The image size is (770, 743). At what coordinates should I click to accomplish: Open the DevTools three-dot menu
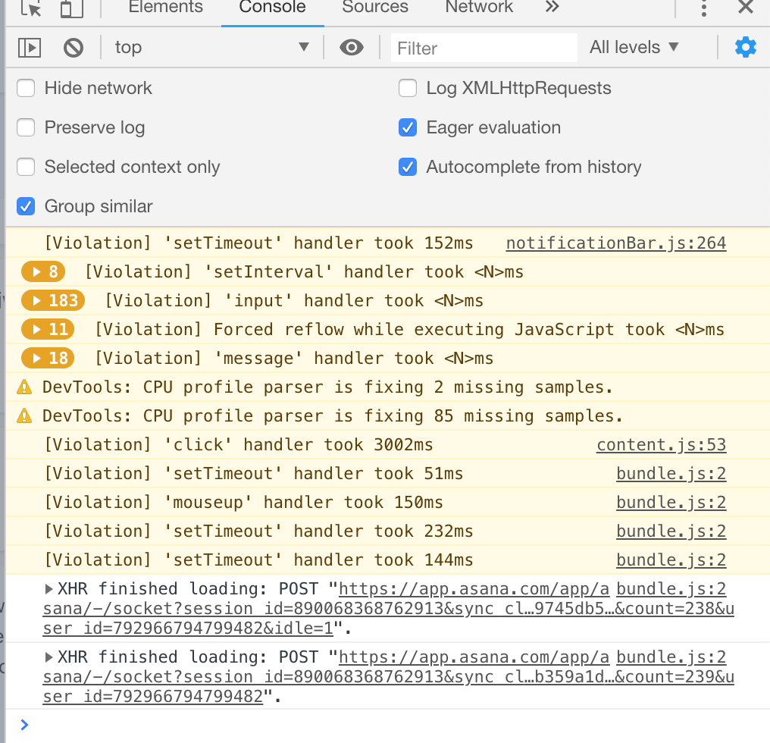pos(704,8)
